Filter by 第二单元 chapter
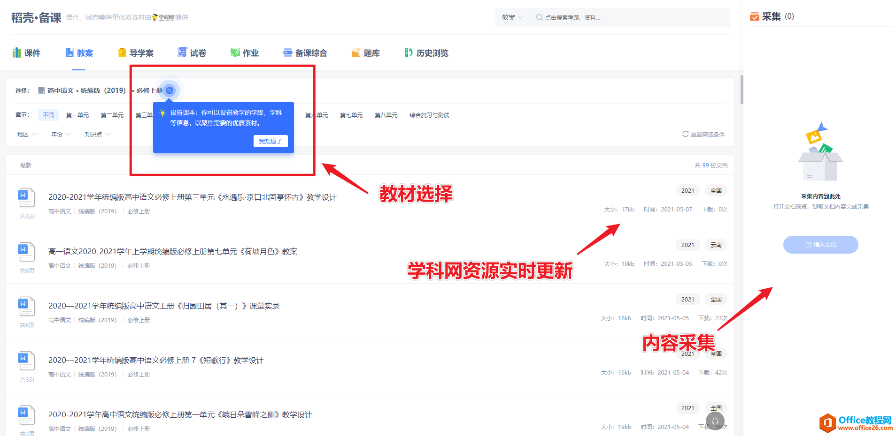Viewport: 896px width, 436px height. (x=112, y=115)
